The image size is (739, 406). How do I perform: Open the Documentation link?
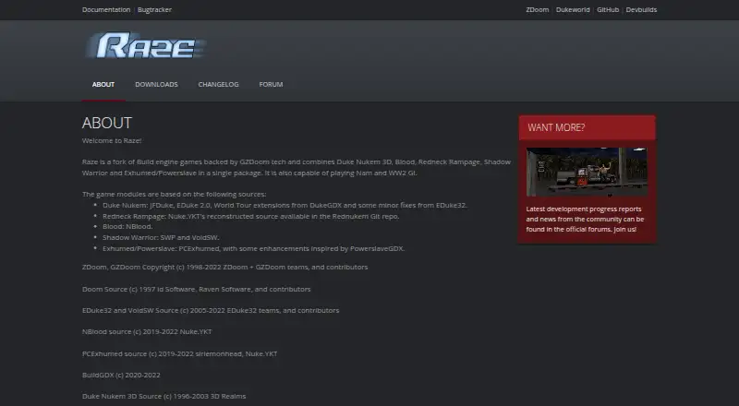pyautogui.click(x=106, y=9)
